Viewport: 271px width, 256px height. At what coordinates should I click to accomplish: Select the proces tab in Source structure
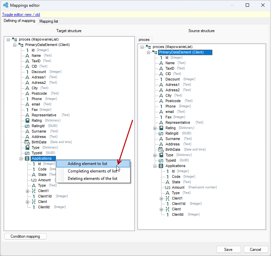[x=144, y=40]
